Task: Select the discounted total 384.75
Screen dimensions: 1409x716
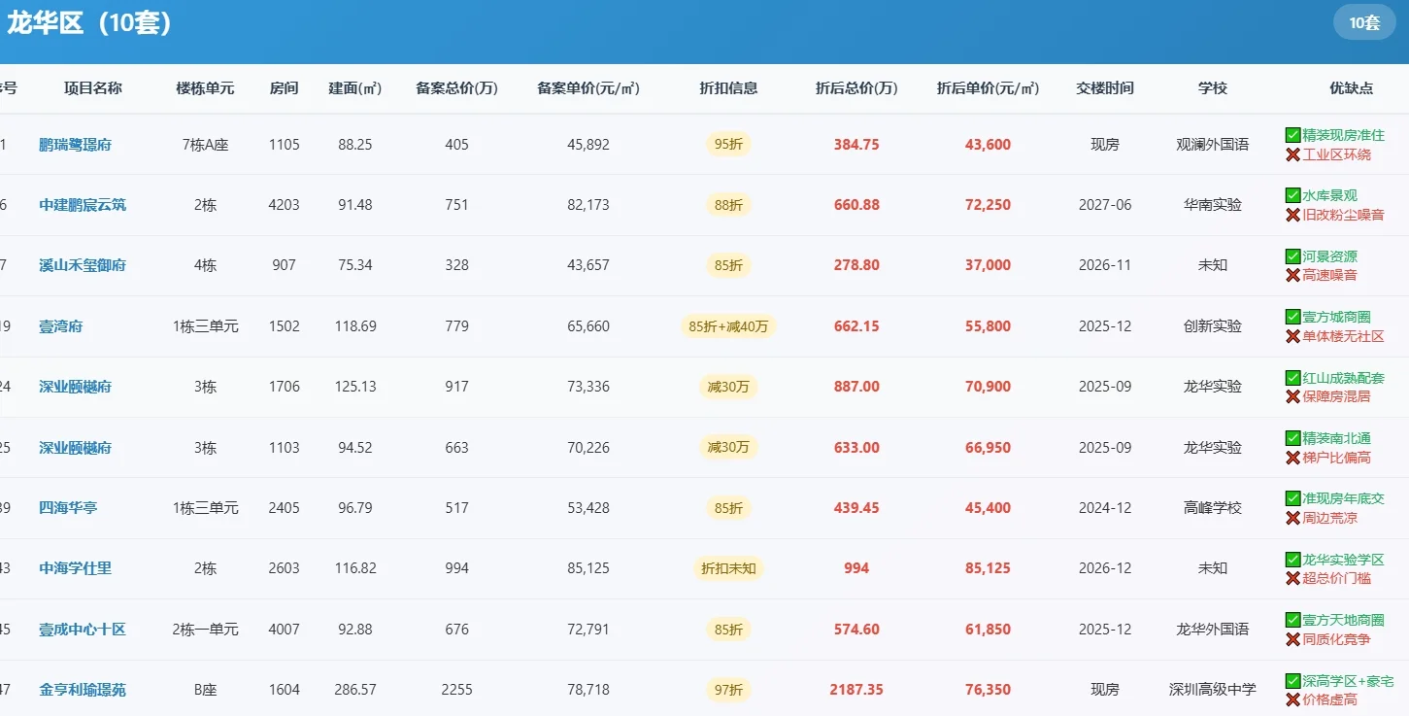Action: [x=856, y=145]
